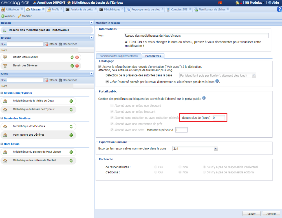Open the Aide help icon
Image resolution: width=282 pixels, height=218 pixels.
coord(270,3)
